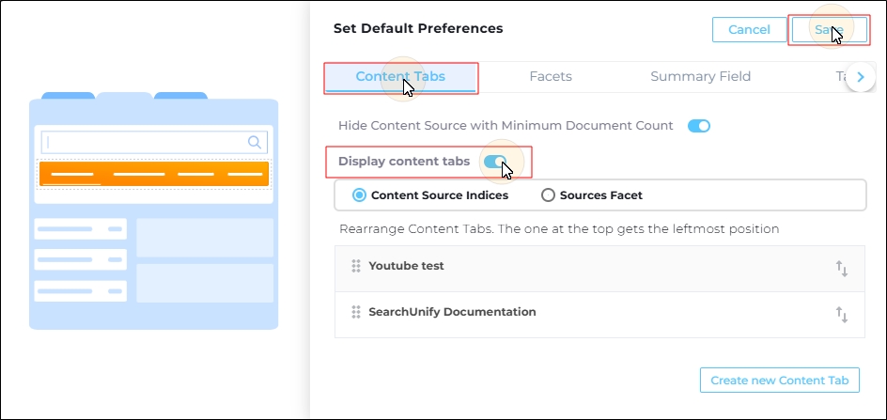Click the reorder arrows for Youtube test
887x420 pixels.
842,269
